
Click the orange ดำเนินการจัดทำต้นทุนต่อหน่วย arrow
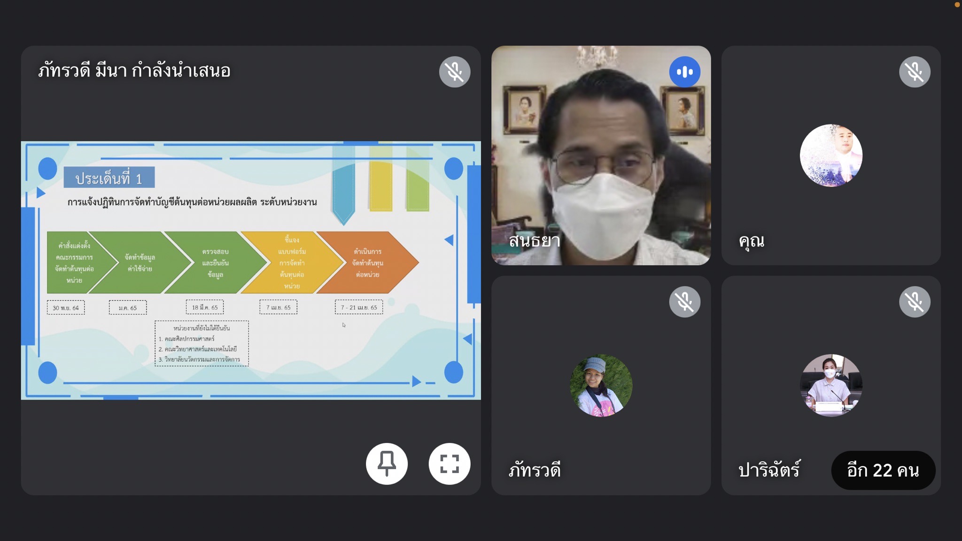368,263
